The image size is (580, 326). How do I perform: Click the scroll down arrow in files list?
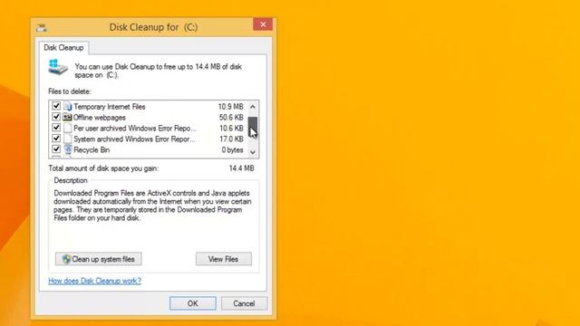pos(253,152)
